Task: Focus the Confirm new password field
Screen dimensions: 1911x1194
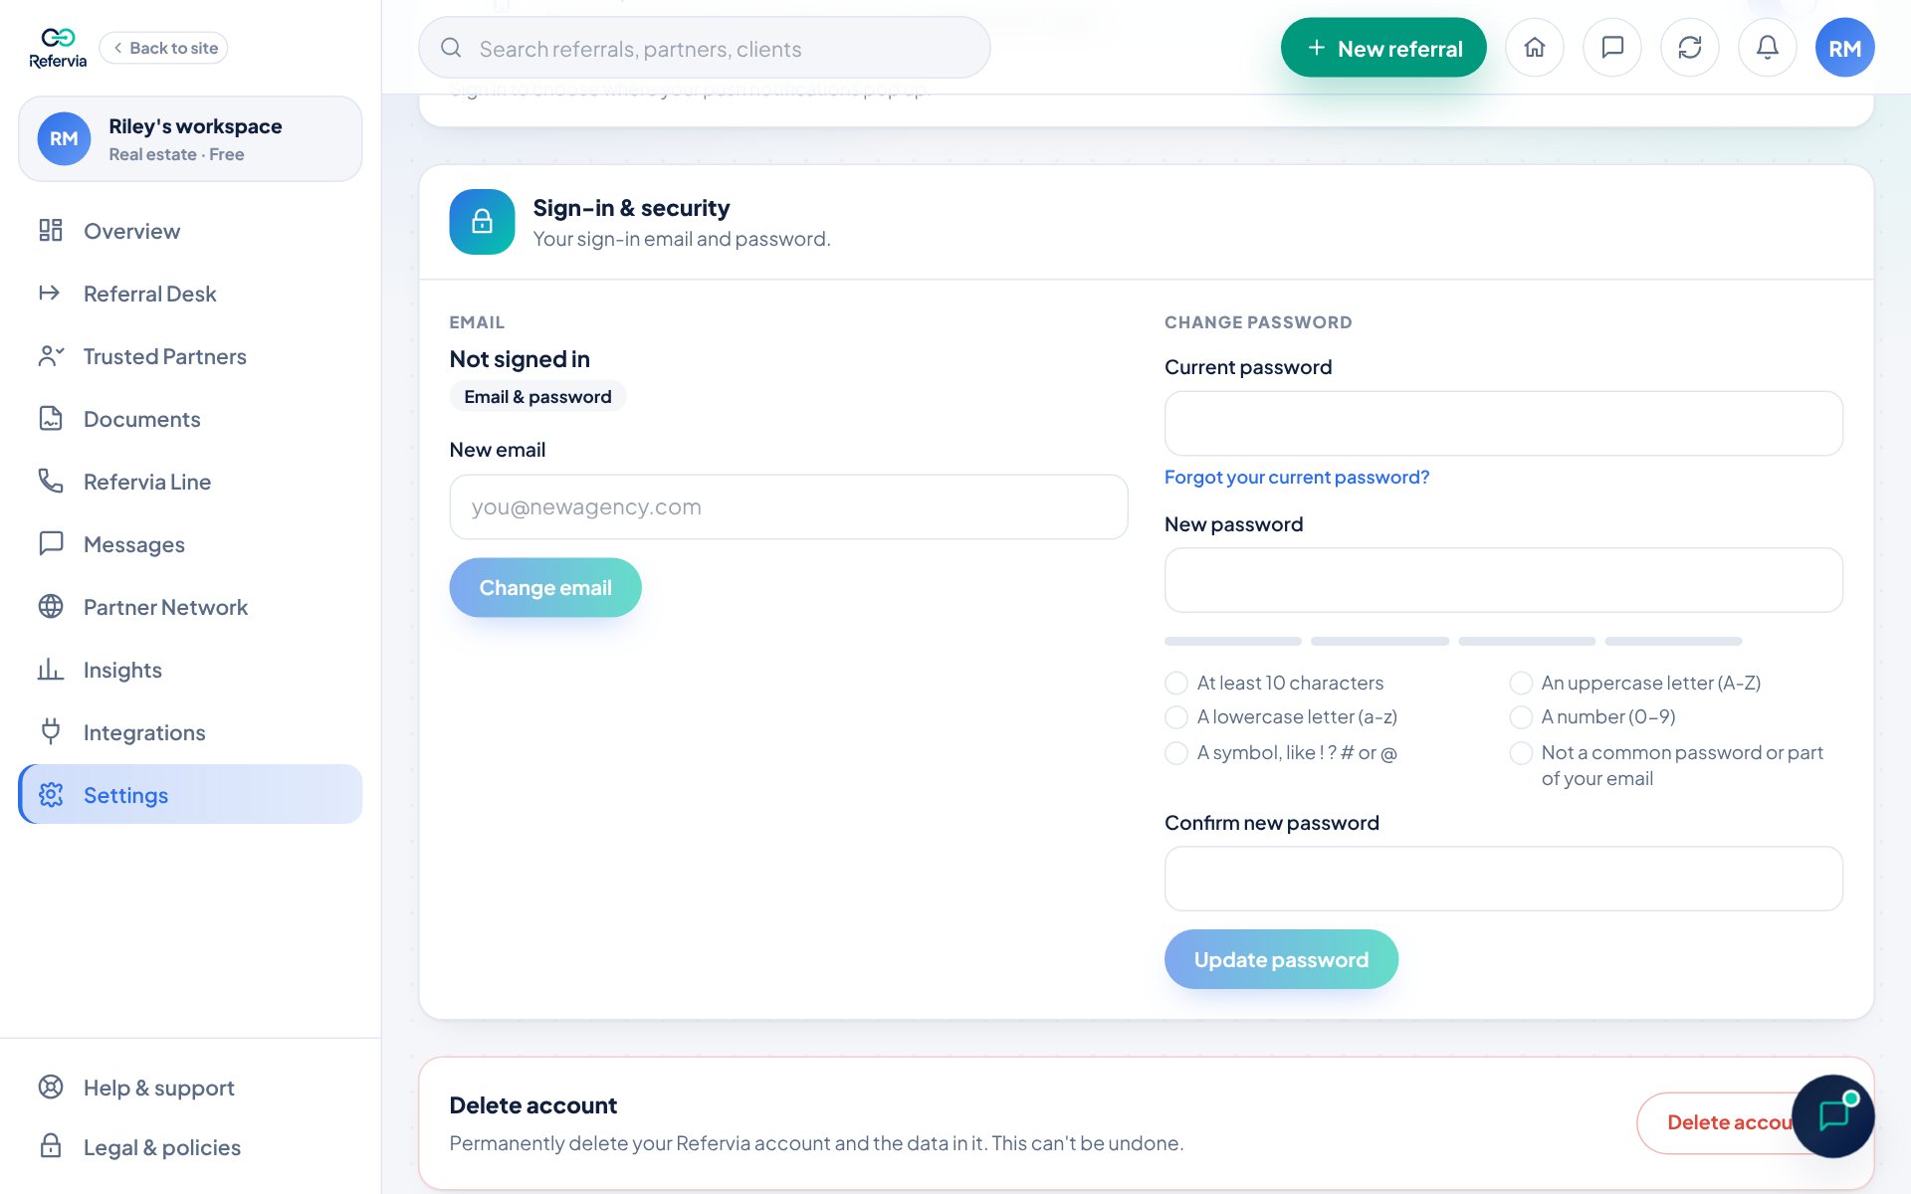Action: point(1504,879)
